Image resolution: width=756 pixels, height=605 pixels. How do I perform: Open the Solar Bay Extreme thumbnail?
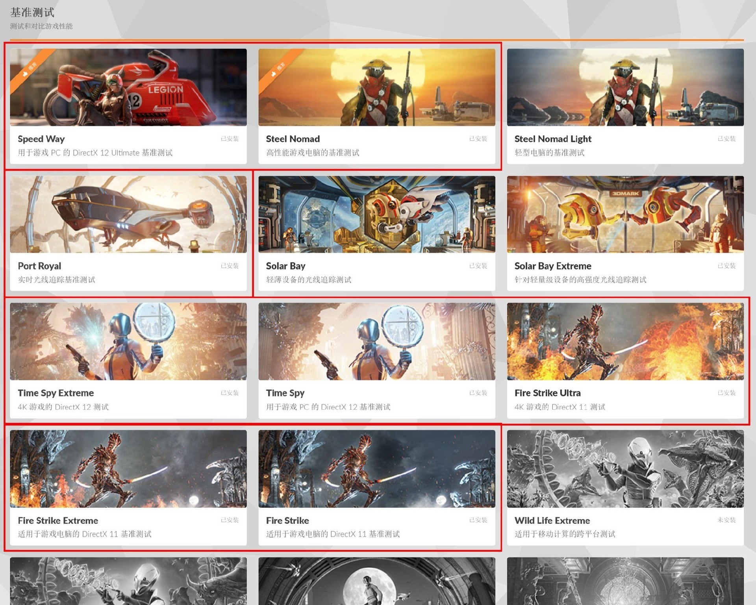625,214
